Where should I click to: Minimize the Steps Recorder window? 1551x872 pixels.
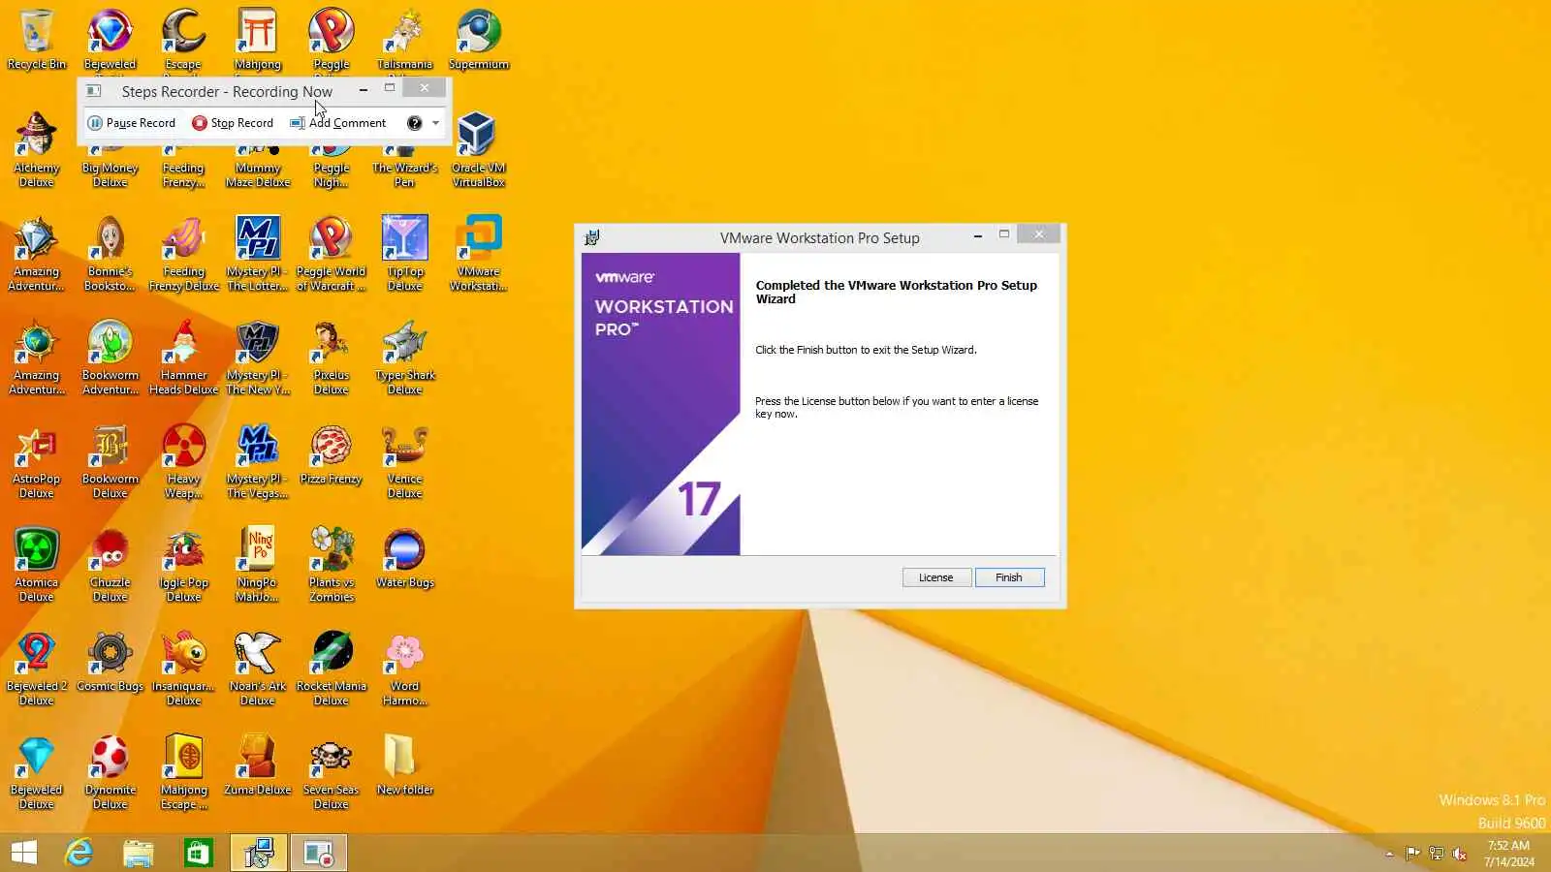point(364,89)
